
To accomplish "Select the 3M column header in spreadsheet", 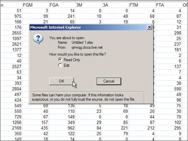I will [89, 5].
